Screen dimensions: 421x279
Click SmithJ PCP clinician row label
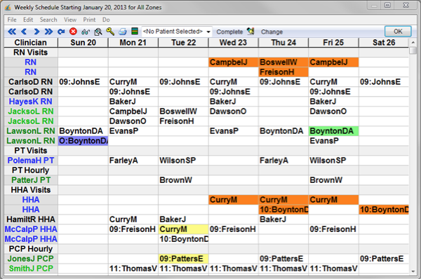(31, 268)
